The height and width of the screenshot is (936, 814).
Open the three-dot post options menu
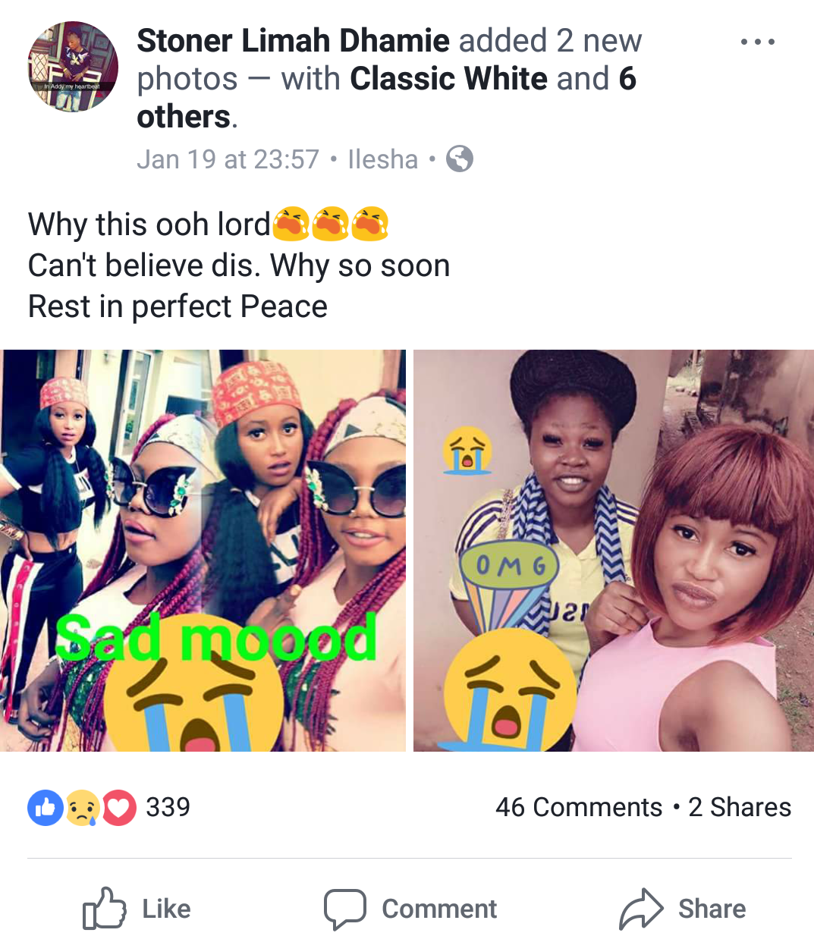point(757,42)
